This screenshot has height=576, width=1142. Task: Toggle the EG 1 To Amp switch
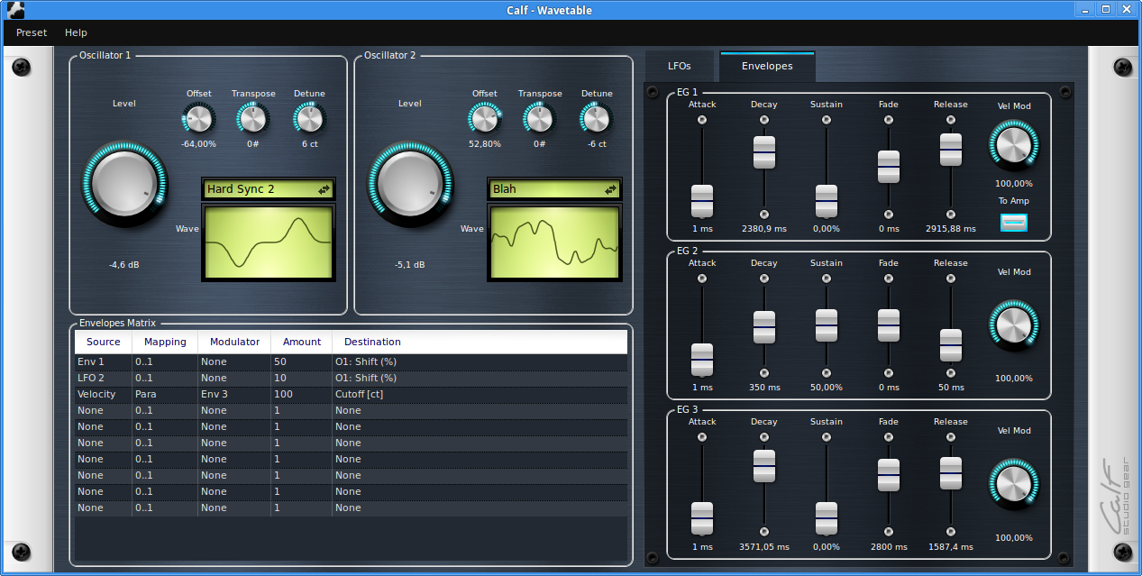pos(1014,222)
